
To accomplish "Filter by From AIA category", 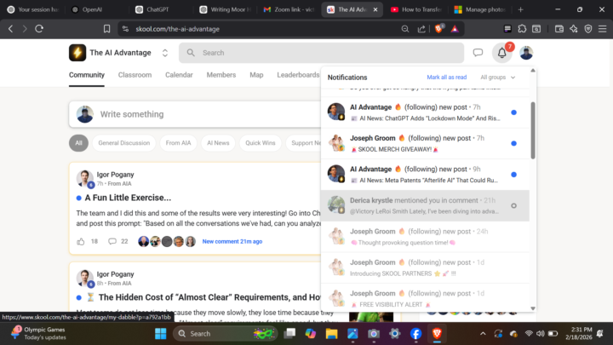I will pos(178,143).
